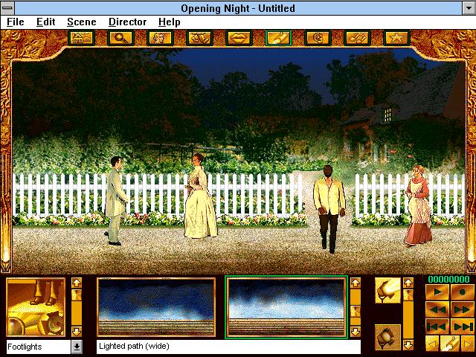Click the rewind button
Viewport: 476px width, 357px height.
437,309
